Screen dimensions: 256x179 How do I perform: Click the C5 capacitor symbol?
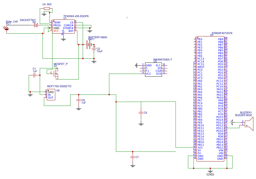click(141, 113)
